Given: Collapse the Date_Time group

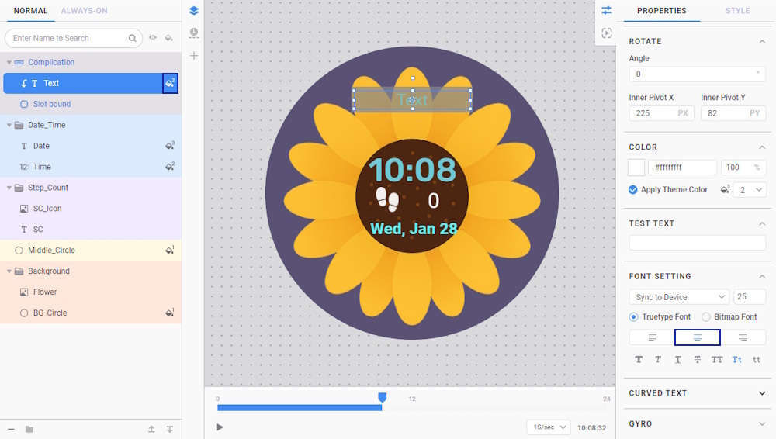Looking at the screenshot, I should pos(9,125).
